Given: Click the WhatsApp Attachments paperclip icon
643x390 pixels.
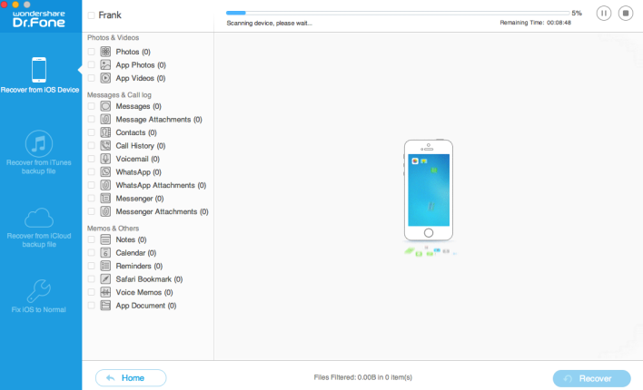Looking at the screenshot, I should click(x=105, y=185).
